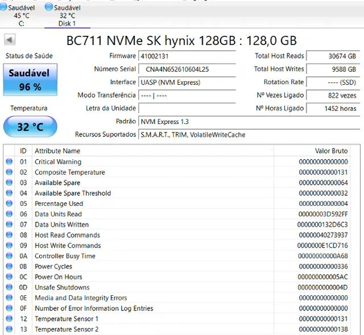Image resolution: width=364 pixels, height=335 pixels.
Task: Select the Host Read Commands attribute name
Action: click(x=67, y=235)
